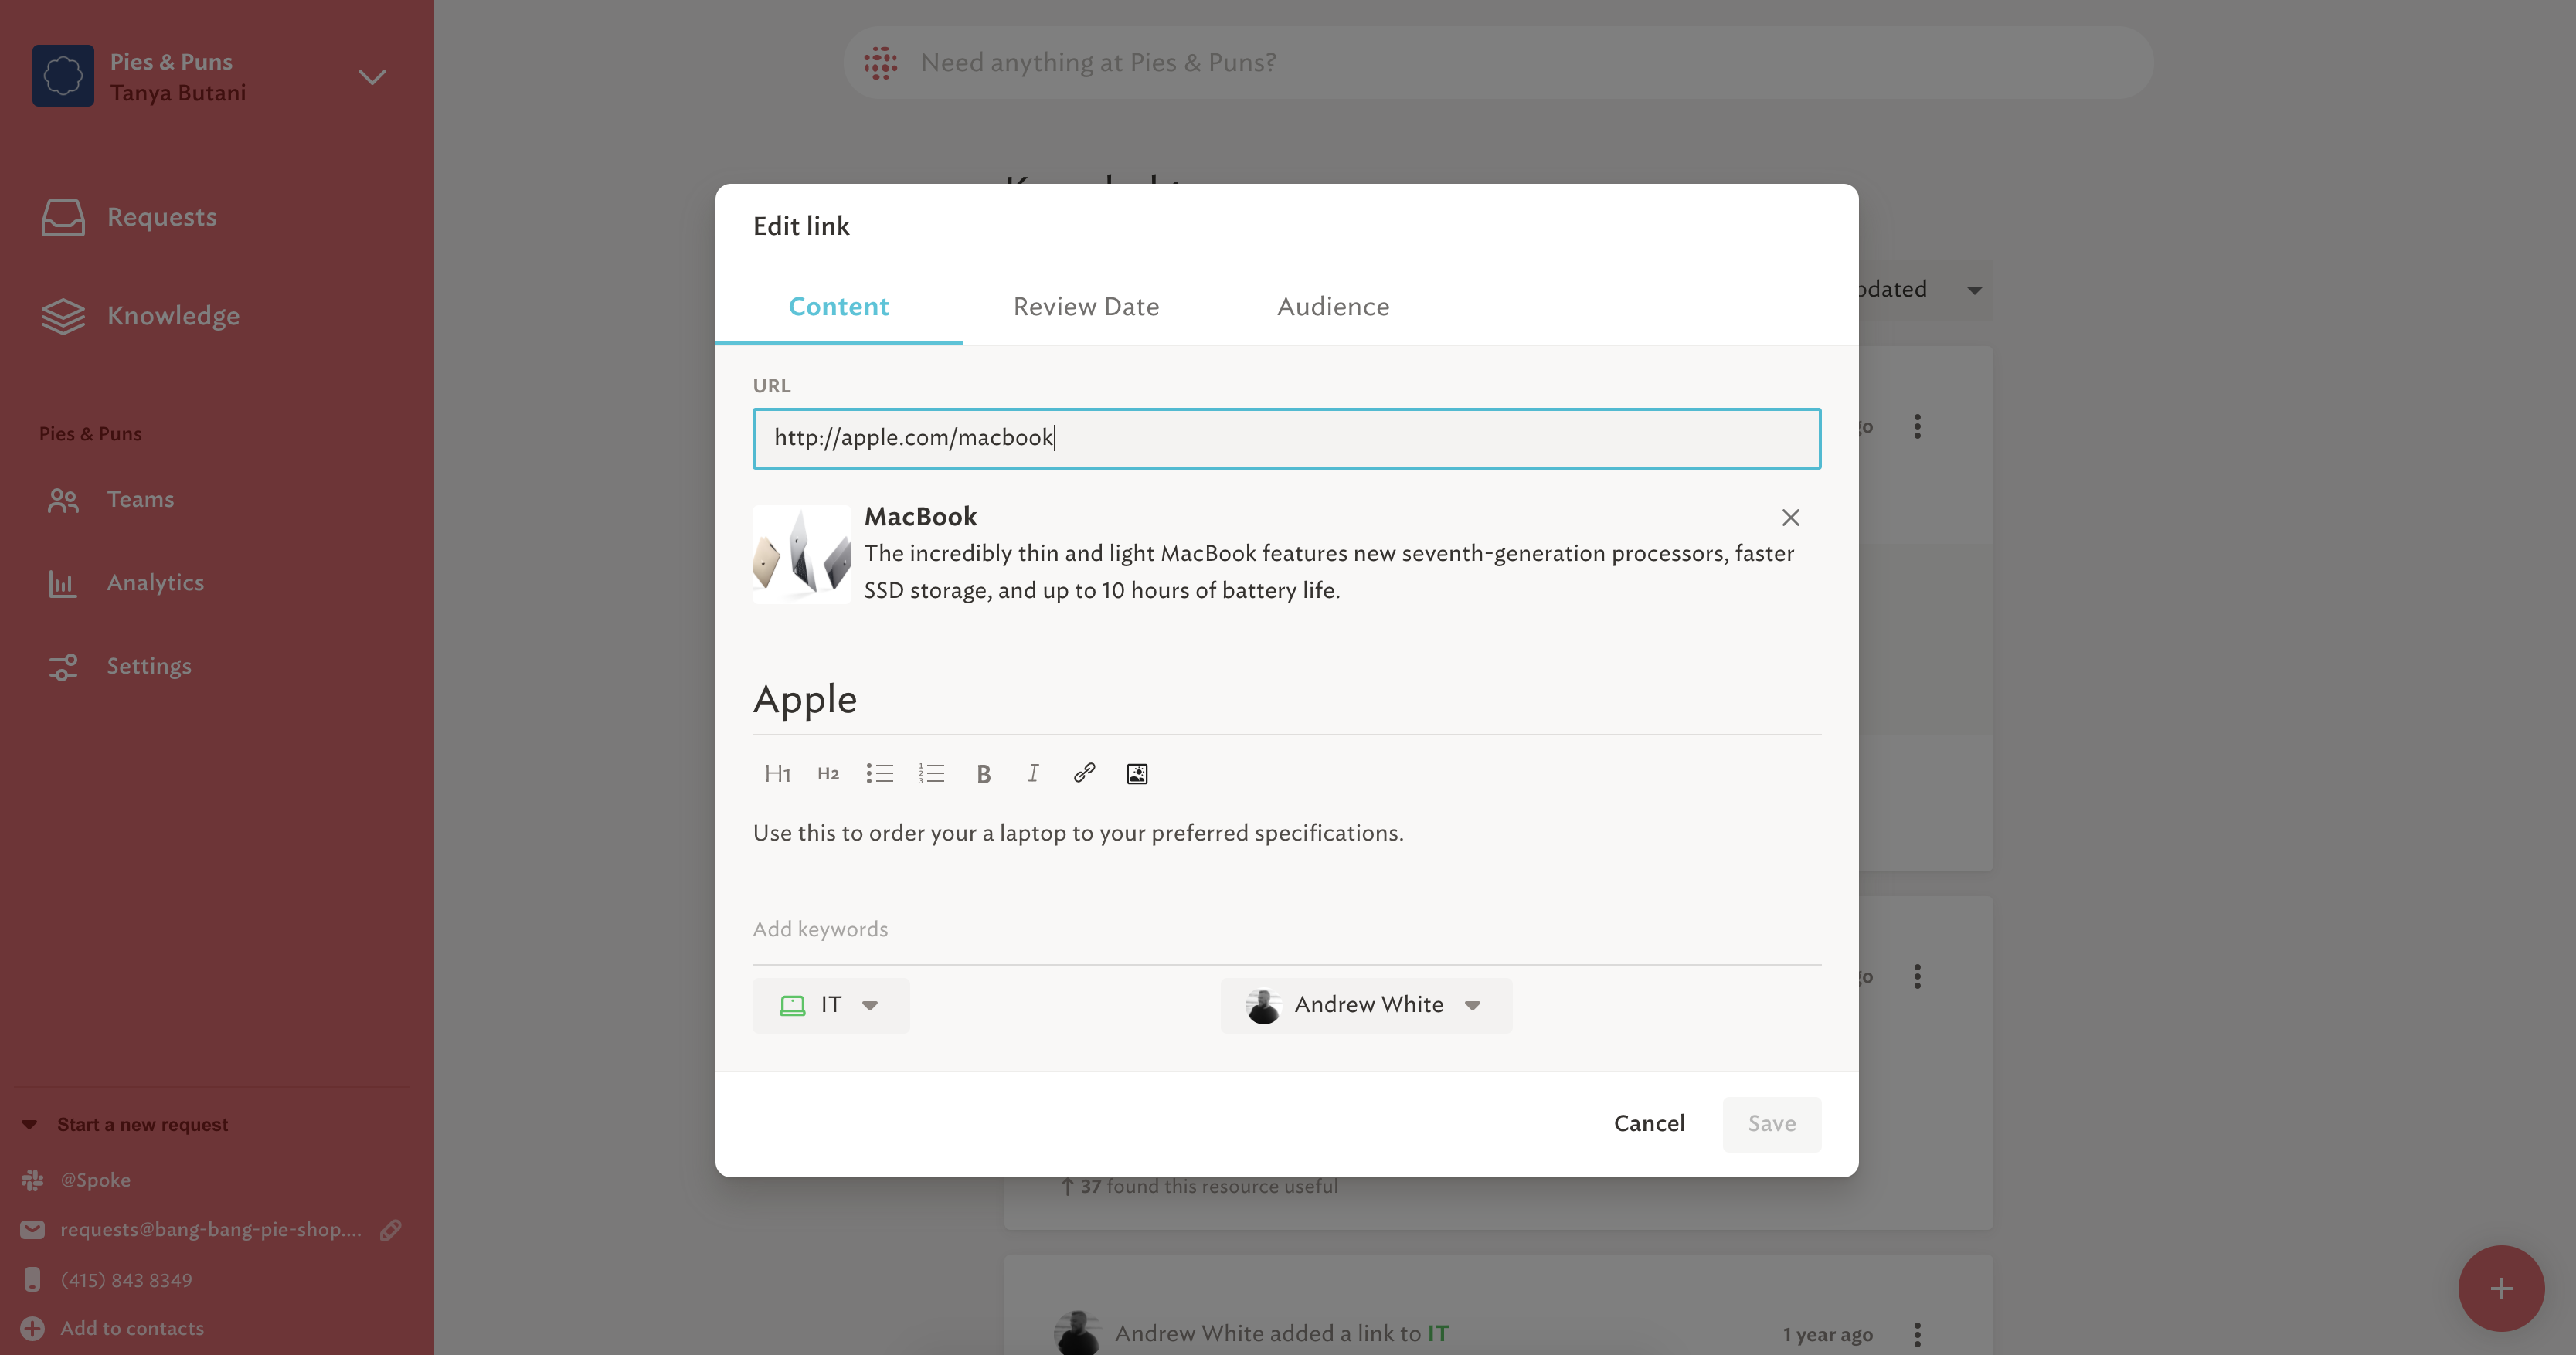Switch to the Review Date tab
The width and height of the screenshot is (2576, 1355).
[1086, 307]
